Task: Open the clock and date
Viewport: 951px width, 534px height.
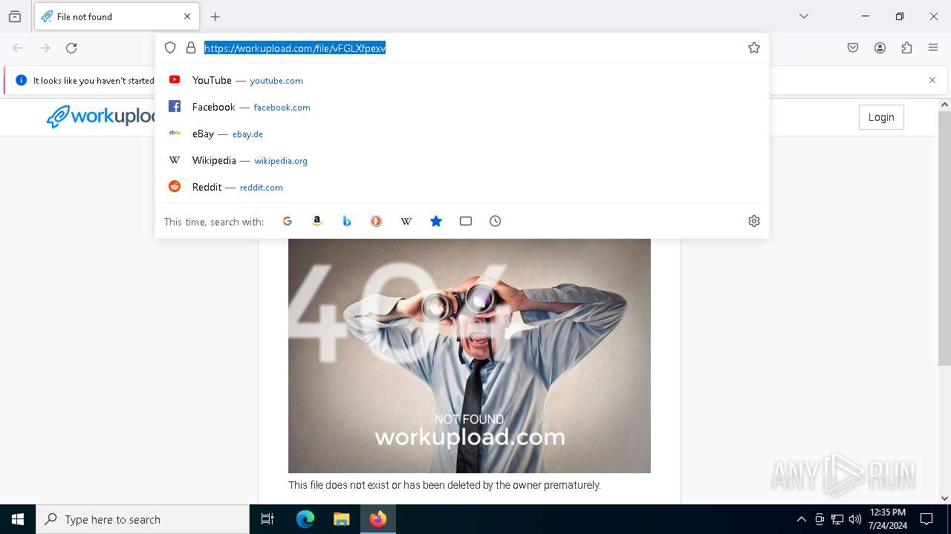Action: pyautogui.click(x=888, y=519)
